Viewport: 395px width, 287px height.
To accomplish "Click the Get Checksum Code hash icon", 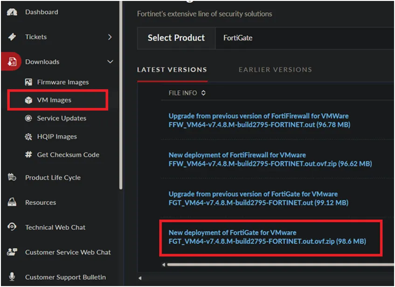I will pos(28,154).
